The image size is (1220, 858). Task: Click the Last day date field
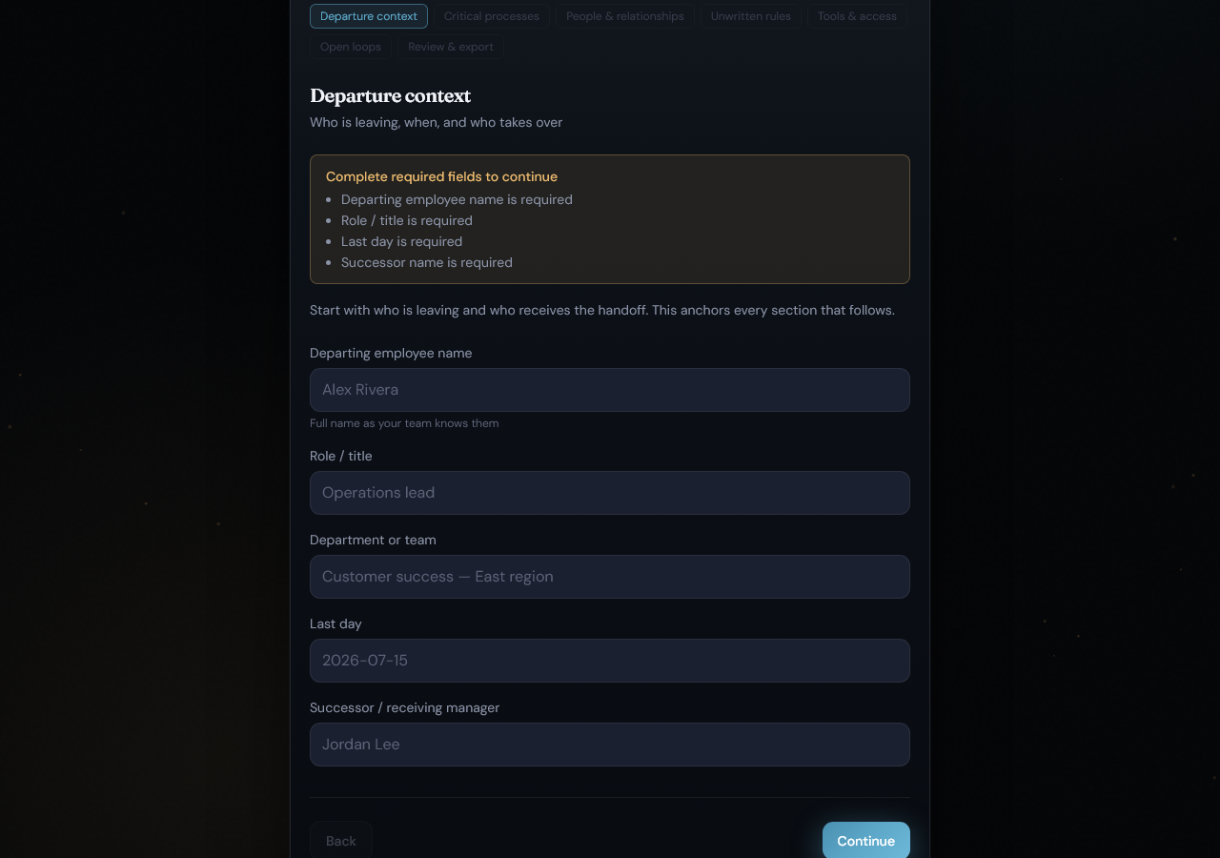coord(610,661)
